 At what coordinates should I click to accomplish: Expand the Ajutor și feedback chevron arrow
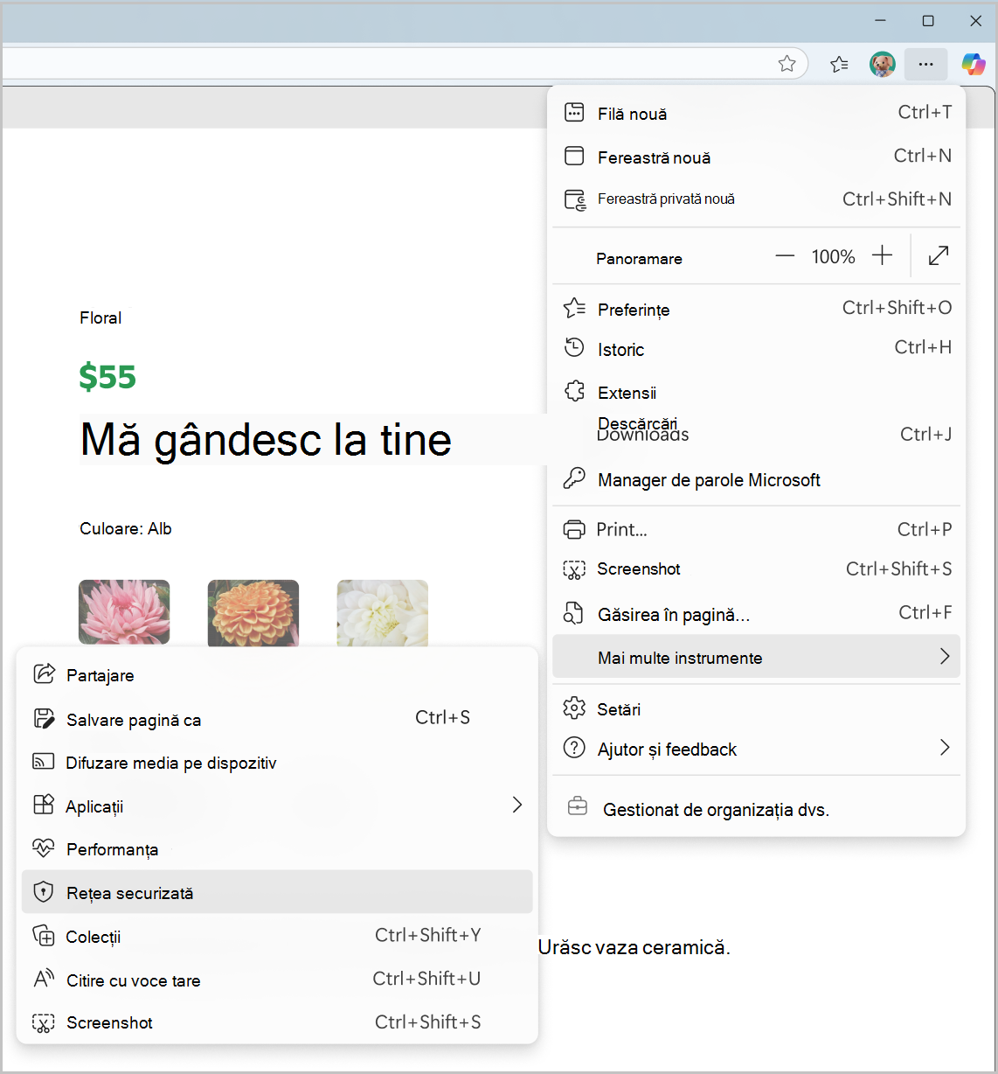click(x=945, y=747)
